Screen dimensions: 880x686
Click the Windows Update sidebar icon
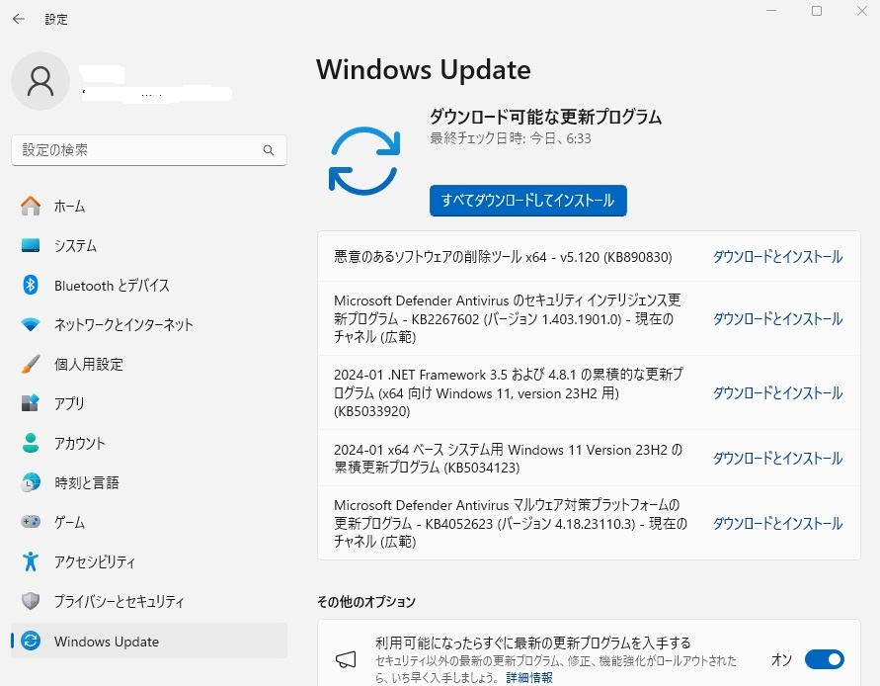tap(31, 641)
